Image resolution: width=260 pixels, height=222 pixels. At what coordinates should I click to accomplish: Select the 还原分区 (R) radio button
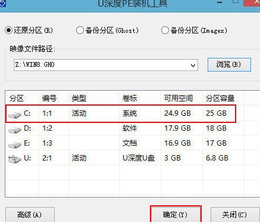pos(8,30)
